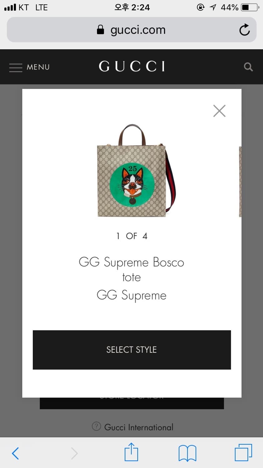The height and width of the screenshot is (468, 263).
Task: Click the SELECT STYLE button
Action: [132, 350]
